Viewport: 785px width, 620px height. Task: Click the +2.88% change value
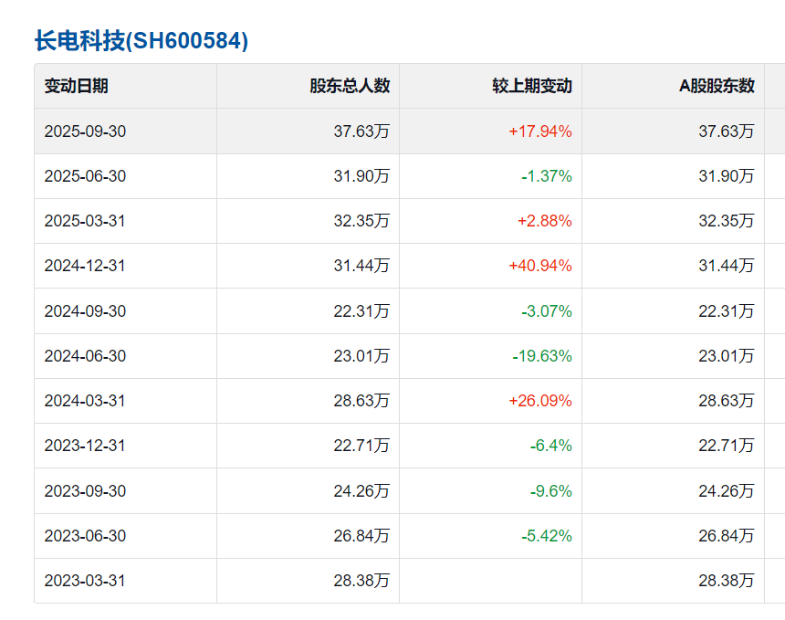pos(545,221)
